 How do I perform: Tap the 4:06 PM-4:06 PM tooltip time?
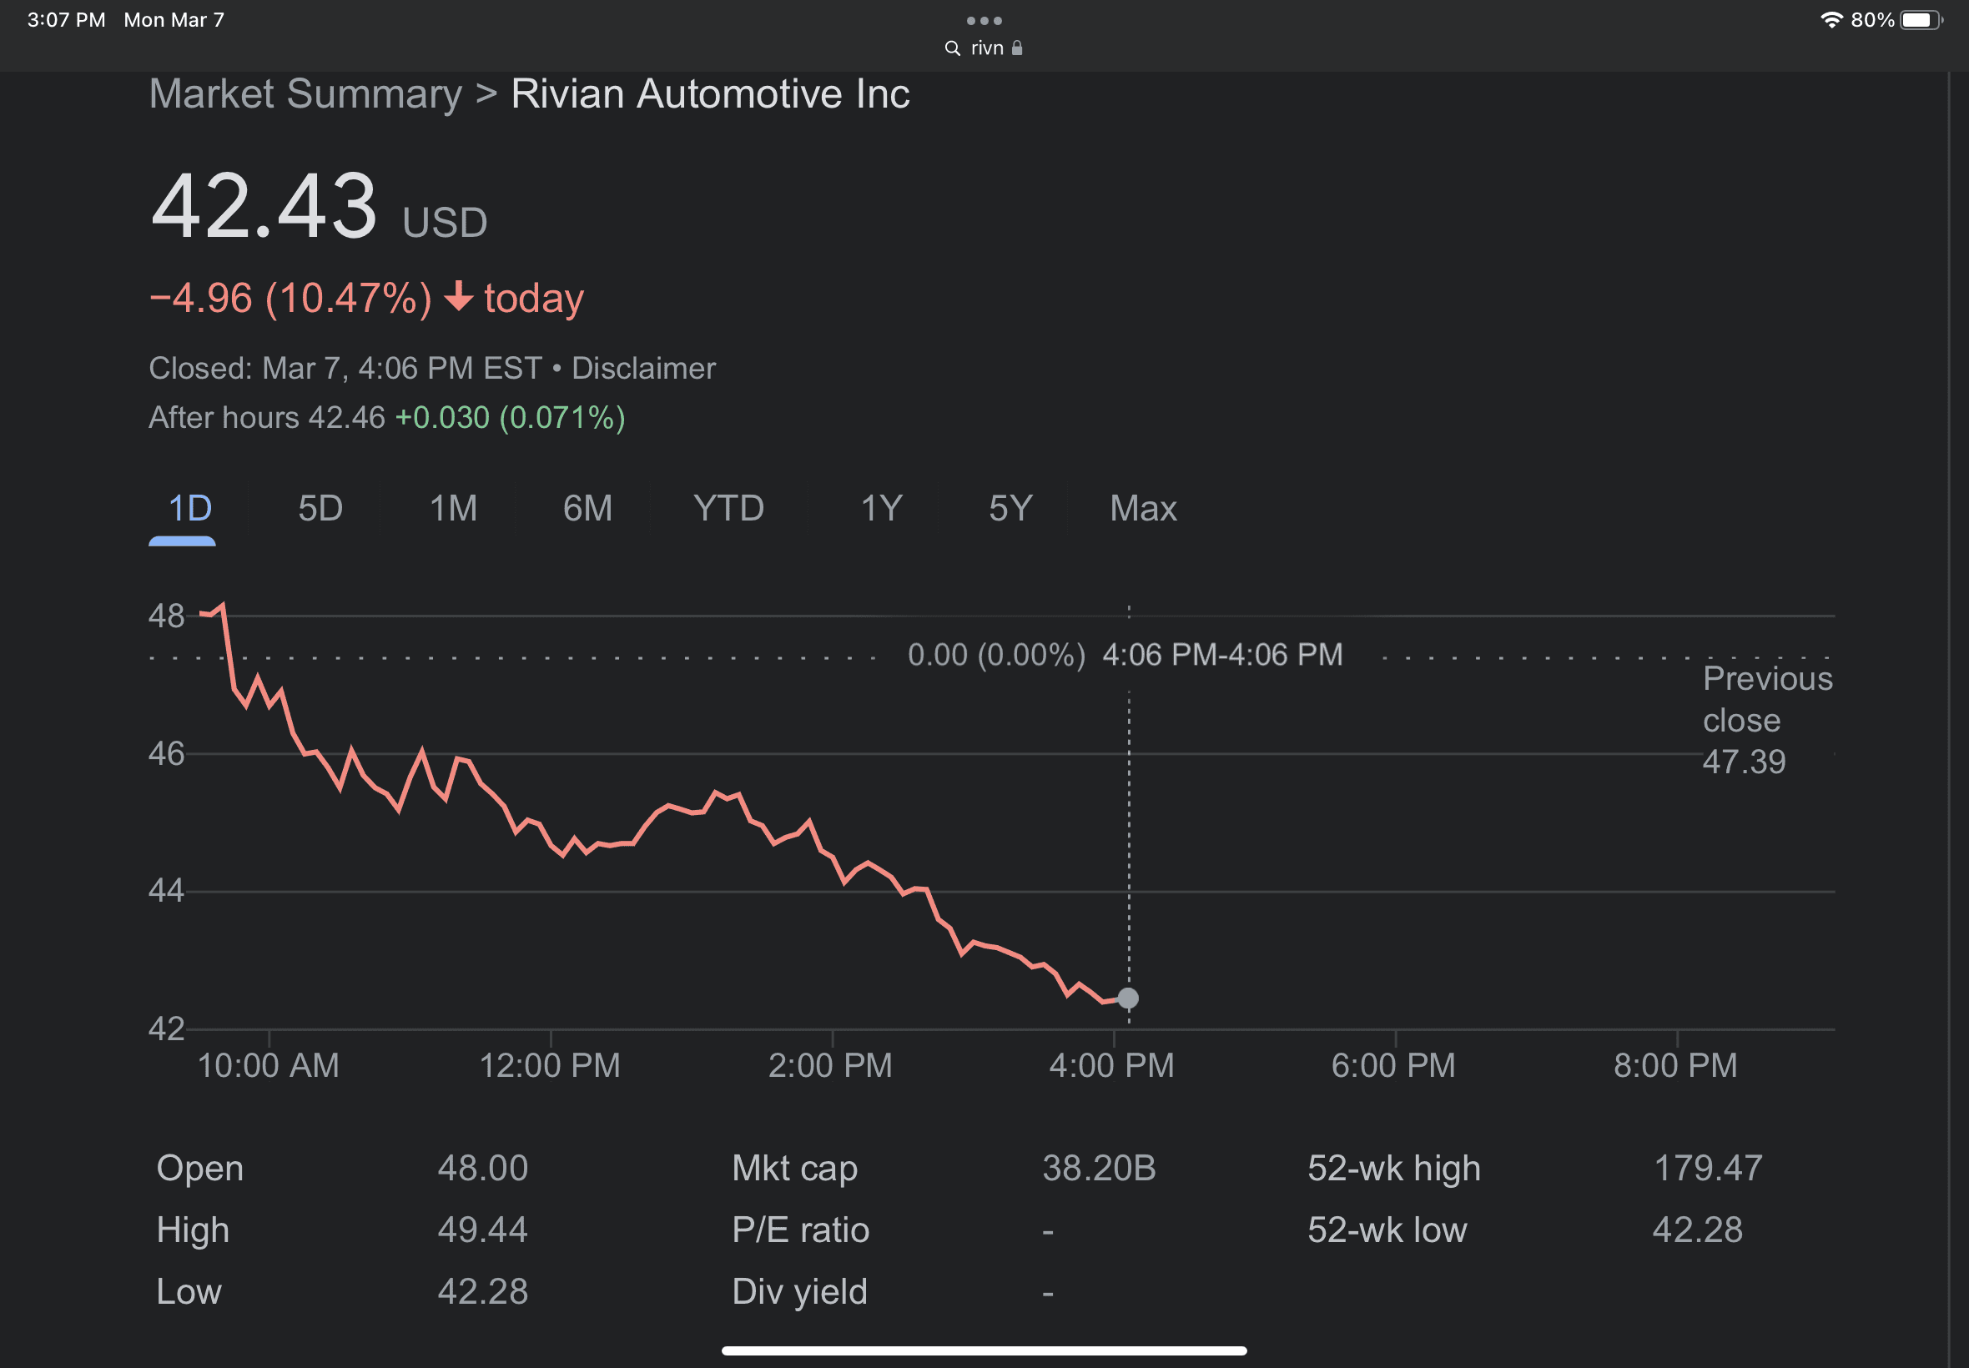(x=1221, y=655)
